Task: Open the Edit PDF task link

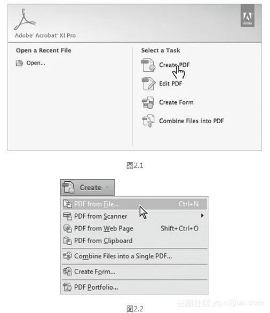Action: (x=171, y=83)
